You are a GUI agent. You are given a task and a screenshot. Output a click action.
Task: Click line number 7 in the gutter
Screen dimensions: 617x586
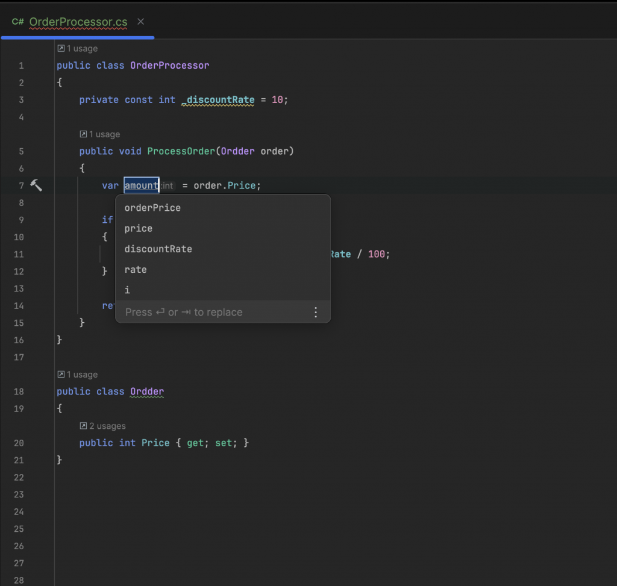point(21,185)
